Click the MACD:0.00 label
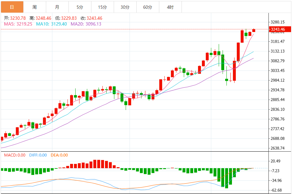Screen dimensions: 293x194 (15, 155)
